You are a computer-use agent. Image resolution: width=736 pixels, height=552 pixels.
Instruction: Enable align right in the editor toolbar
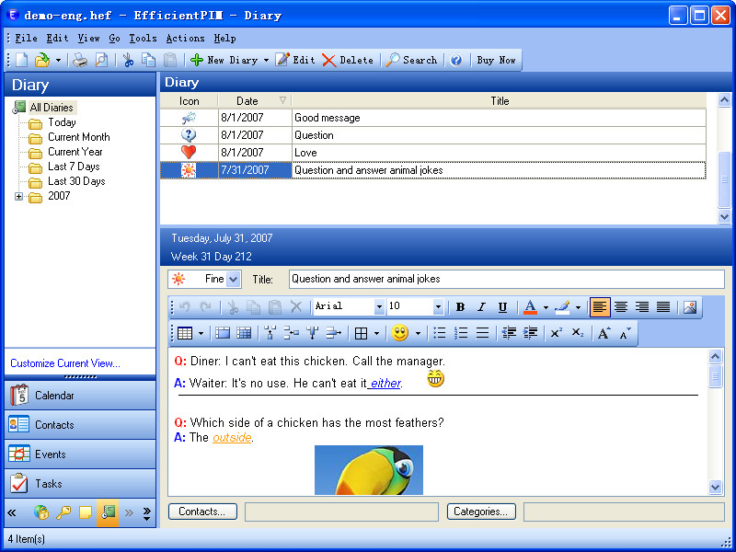click(x=642, y=307)
